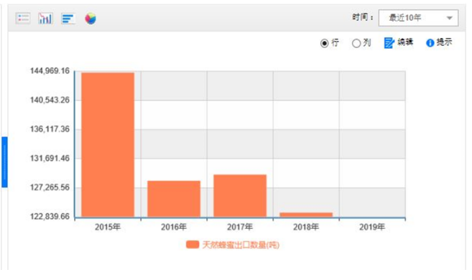Click the y-axis value 131,691.46
The image size is (472, 280).
point(50,158)
